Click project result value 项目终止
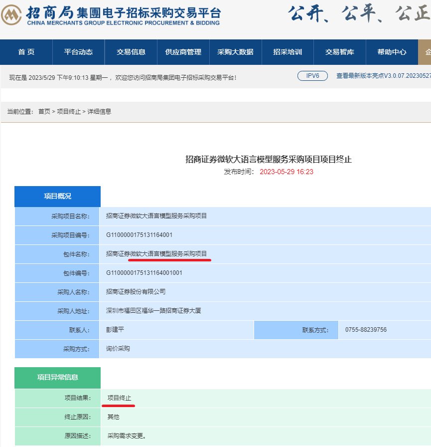 (x=119, y=398)
